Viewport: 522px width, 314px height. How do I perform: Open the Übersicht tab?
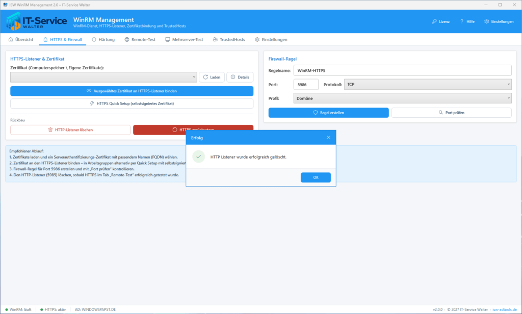pyautogui.click(x=21, y=40)
